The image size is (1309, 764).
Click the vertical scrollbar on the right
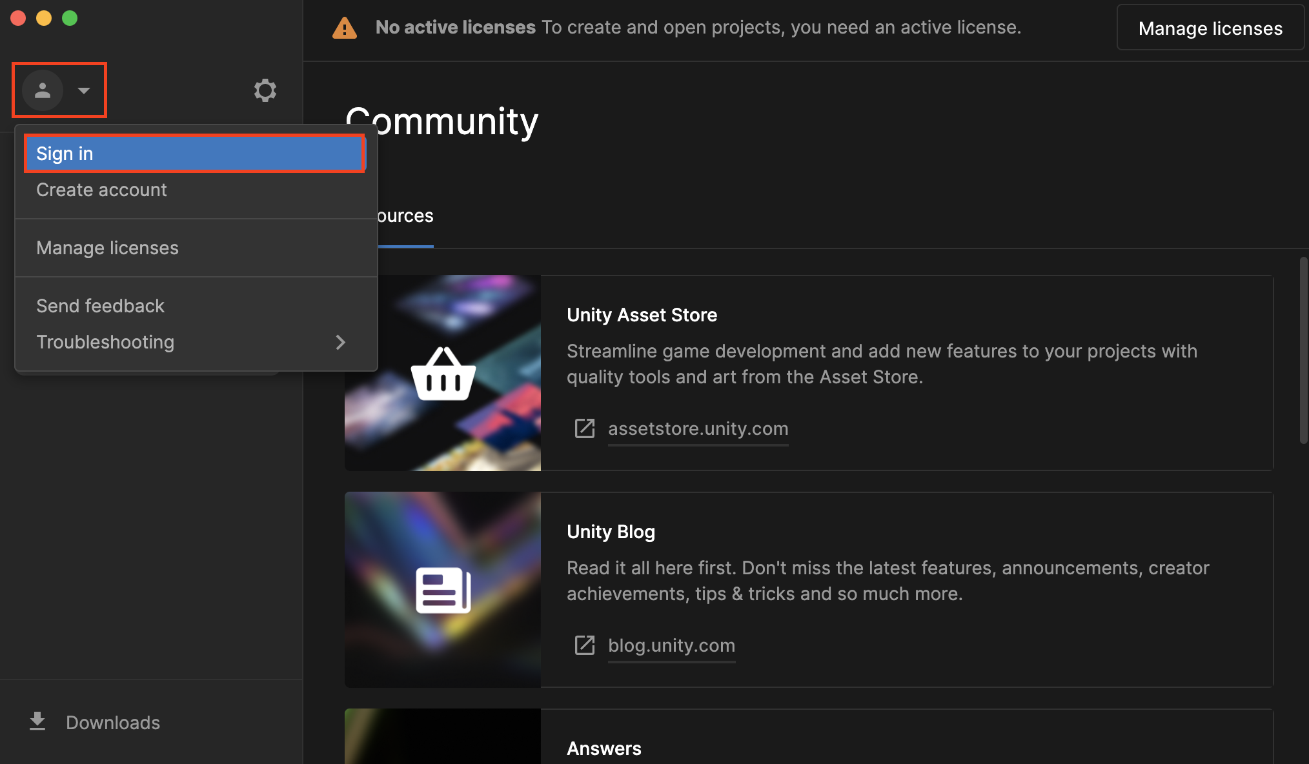pos(1303,350)
